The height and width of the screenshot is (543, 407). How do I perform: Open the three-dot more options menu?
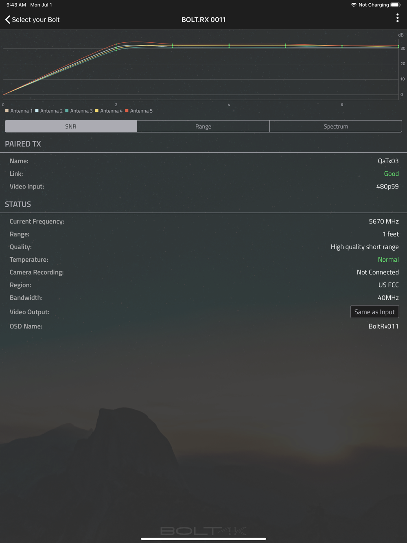coord(397,18)
